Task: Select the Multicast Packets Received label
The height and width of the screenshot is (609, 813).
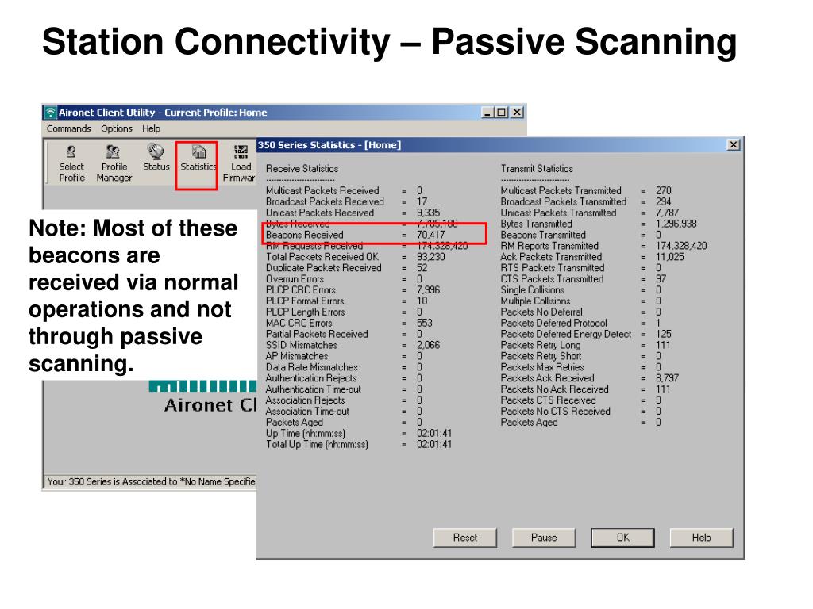Action: (322, 190)
